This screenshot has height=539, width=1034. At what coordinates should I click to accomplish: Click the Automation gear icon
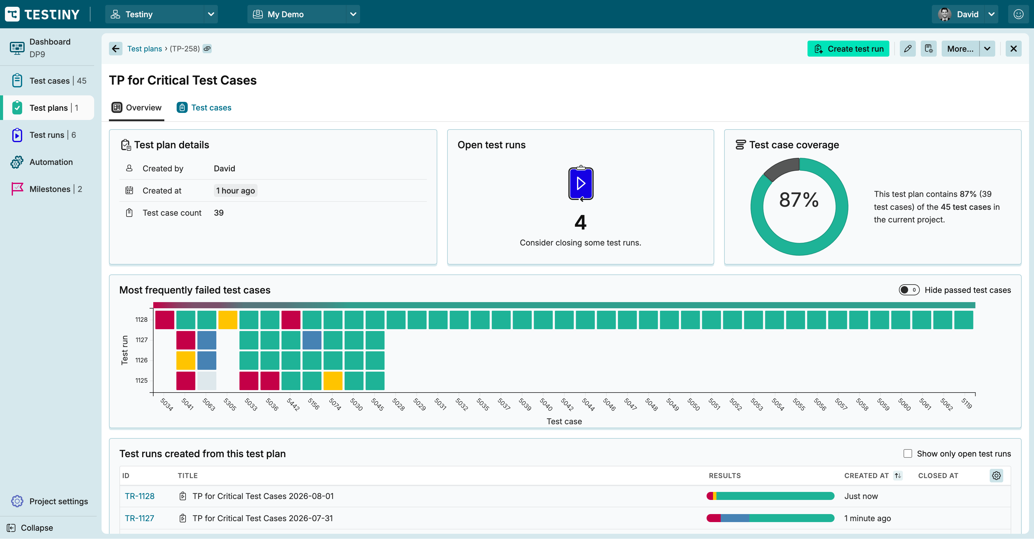coord(17,162)
